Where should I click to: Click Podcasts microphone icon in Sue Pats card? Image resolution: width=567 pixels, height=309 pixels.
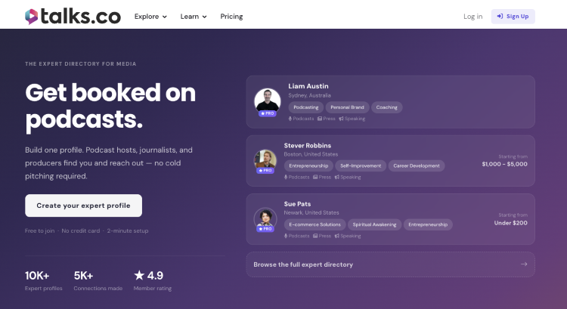pyautogui.click(x=286, y=236)
